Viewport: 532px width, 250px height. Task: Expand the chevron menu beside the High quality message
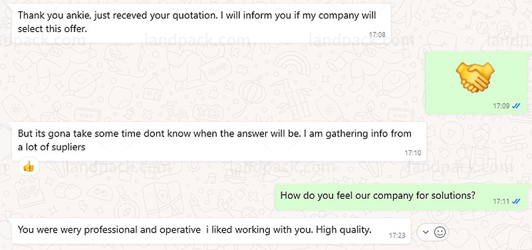[426, 232]
